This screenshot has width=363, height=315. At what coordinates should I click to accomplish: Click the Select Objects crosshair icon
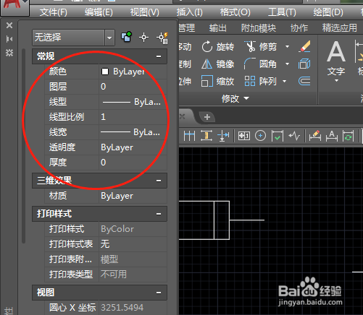point(143,38)
